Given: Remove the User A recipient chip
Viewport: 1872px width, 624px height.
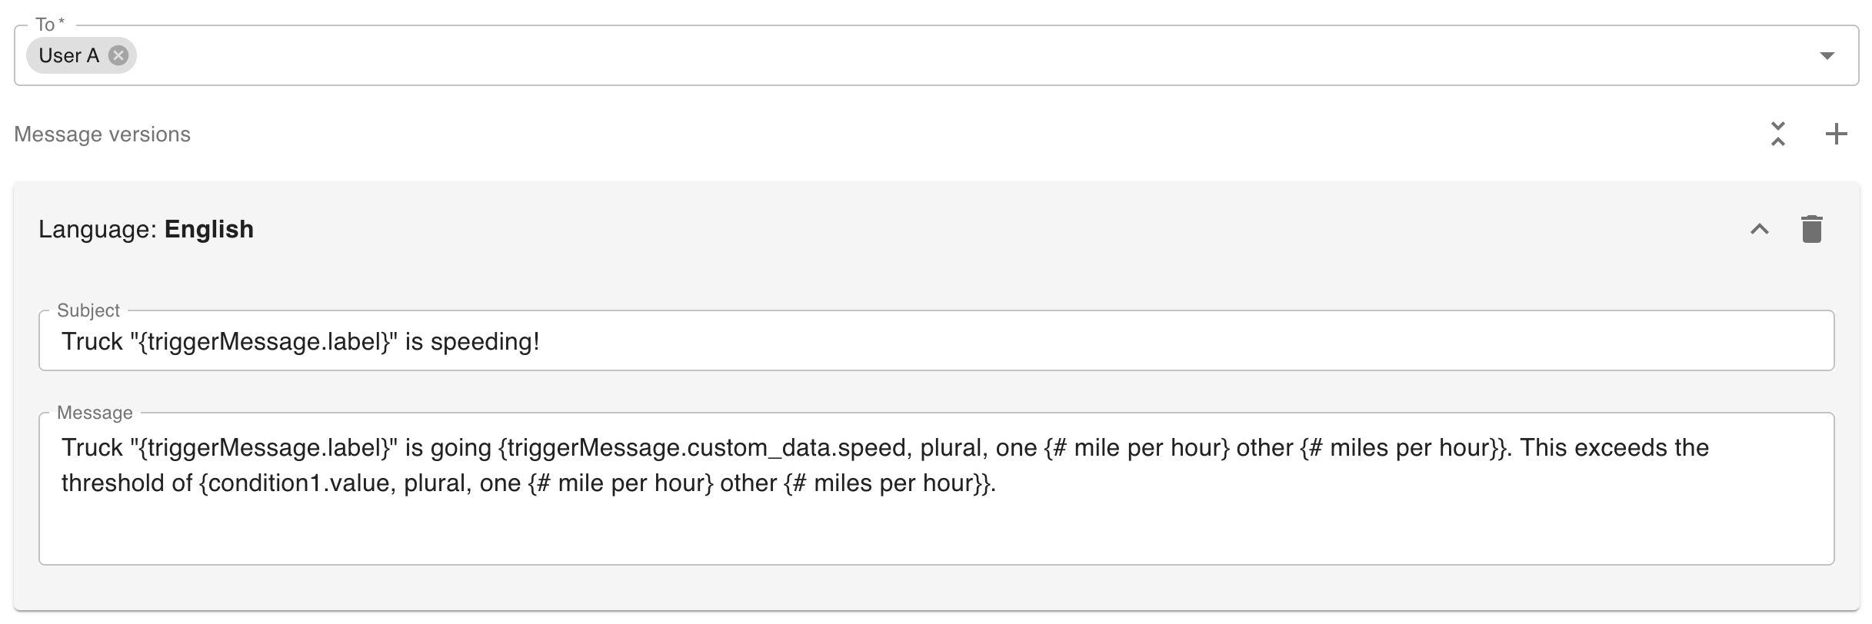Looking at the screenshot, I should click(x=118, y=55).
